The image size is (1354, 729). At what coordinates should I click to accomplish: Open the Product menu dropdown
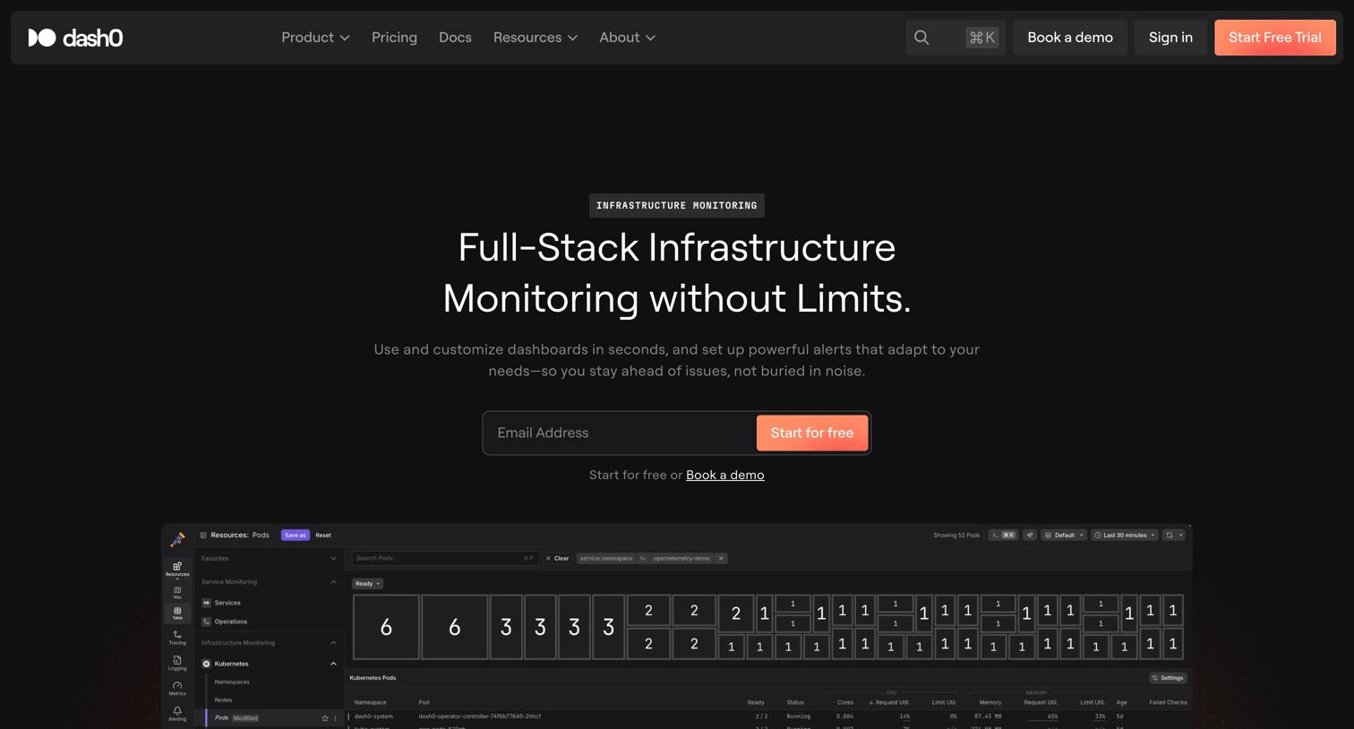click(315, 38)
